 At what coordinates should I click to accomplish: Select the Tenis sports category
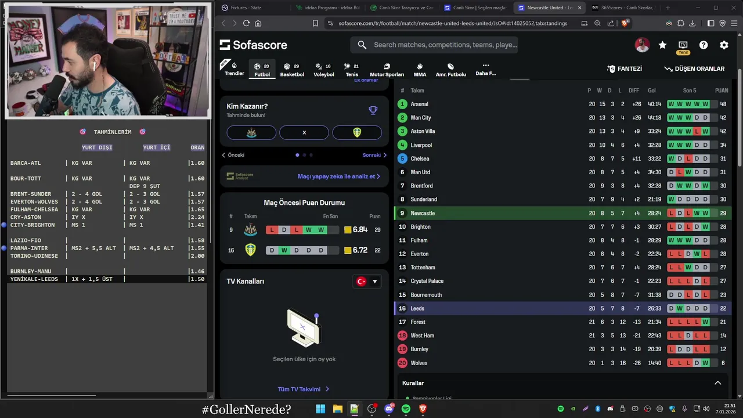click(352, 70)
